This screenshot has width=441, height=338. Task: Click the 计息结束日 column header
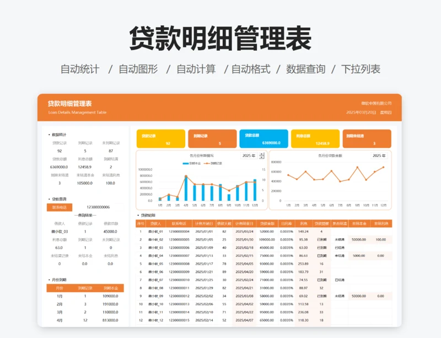[244, 224]
